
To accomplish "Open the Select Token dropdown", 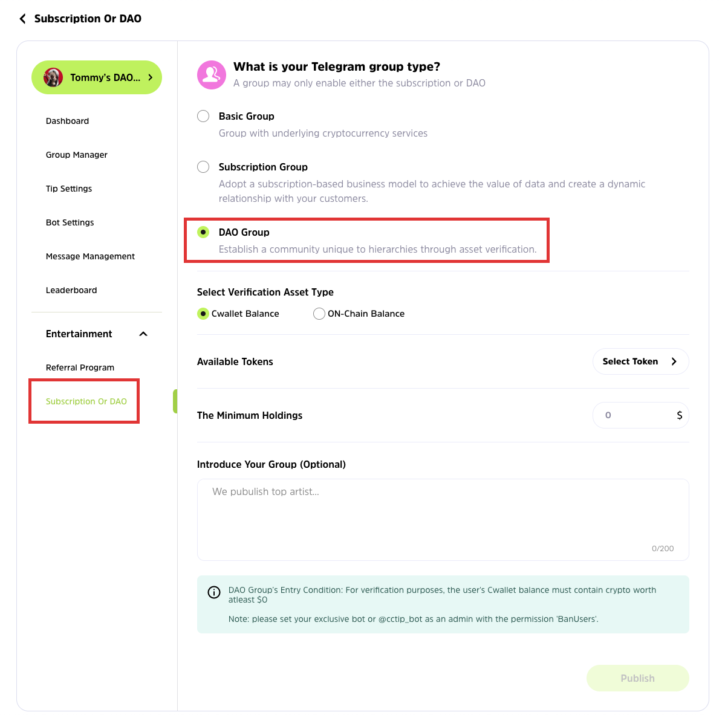I will (x=640, y=361).
